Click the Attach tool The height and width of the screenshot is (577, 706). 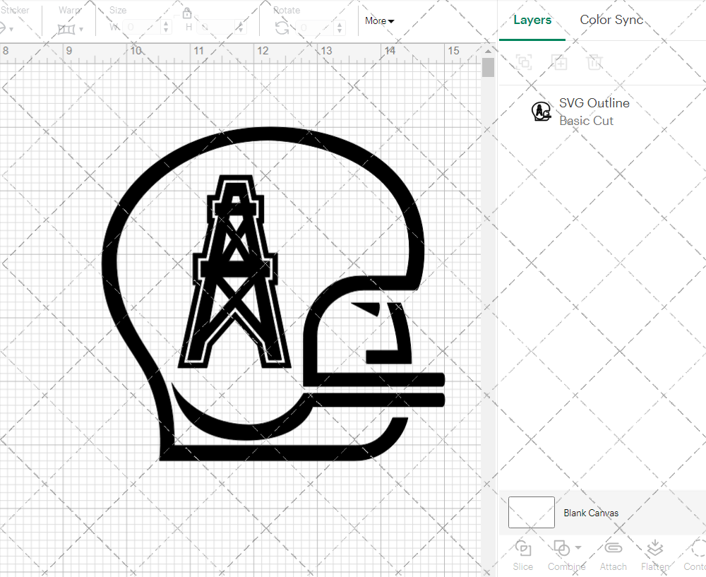point(613,555)
